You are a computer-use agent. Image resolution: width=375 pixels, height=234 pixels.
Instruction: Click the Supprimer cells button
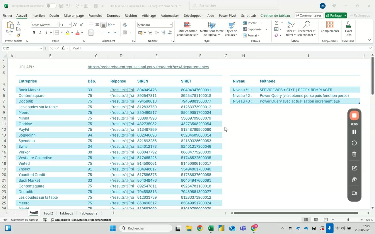[x=252, y=29]
